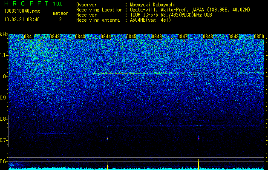This screenshot has height=170, width=268.
Task: Click the yellow detection spike below 0844
Action: 107,166
